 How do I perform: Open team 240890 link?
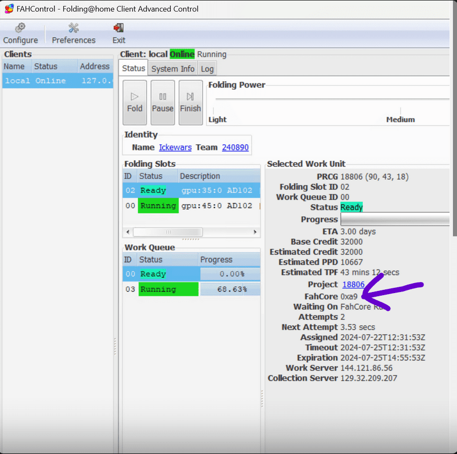click(235, 147)
